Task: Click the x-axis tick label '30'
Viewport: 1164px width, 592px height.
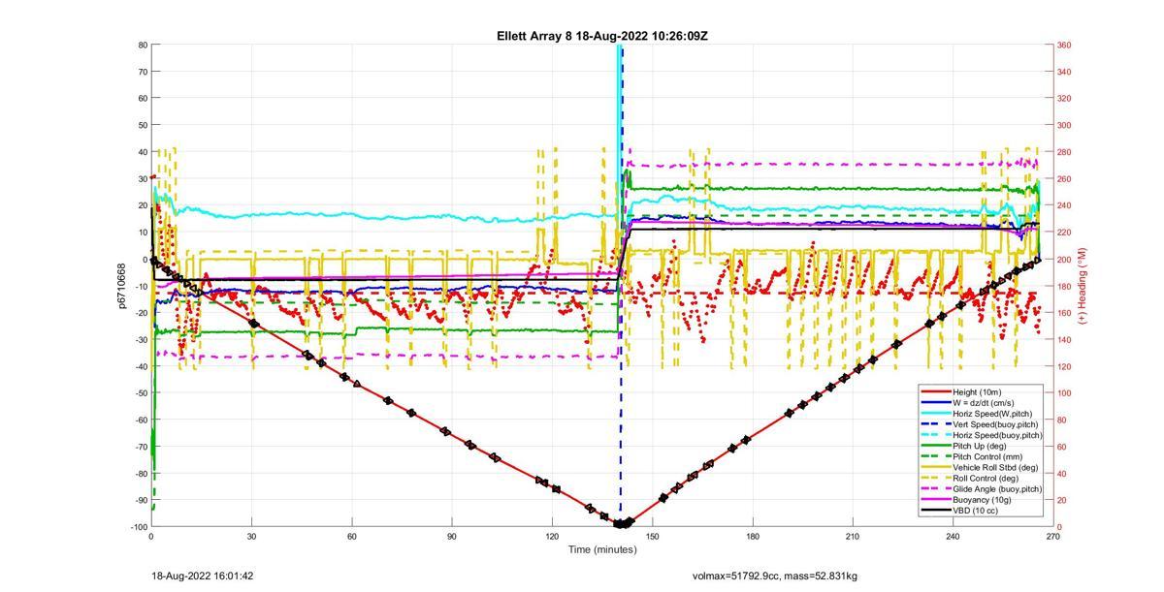Action: [251, 536]
